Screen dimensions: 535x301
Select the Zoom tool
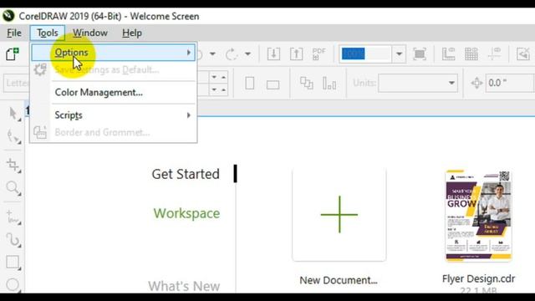[13, 187]
